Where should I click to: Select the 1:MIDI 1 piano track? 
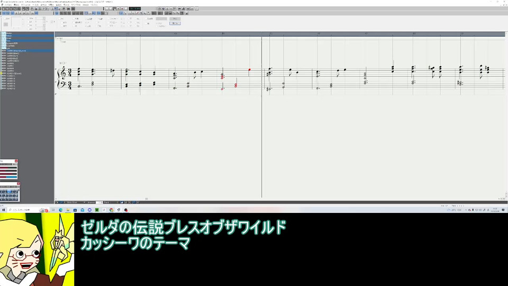tap(27, 51)
